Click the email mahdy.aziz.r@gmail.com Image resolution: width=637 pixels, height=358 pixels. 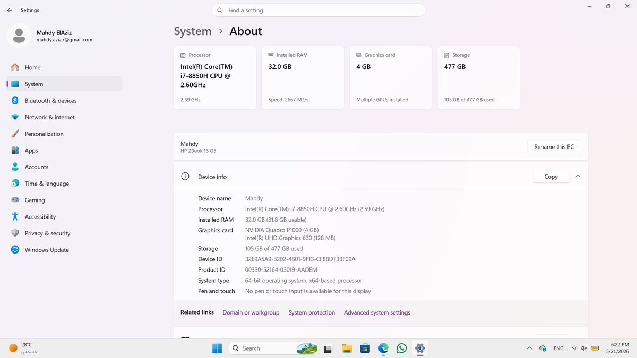64,40
